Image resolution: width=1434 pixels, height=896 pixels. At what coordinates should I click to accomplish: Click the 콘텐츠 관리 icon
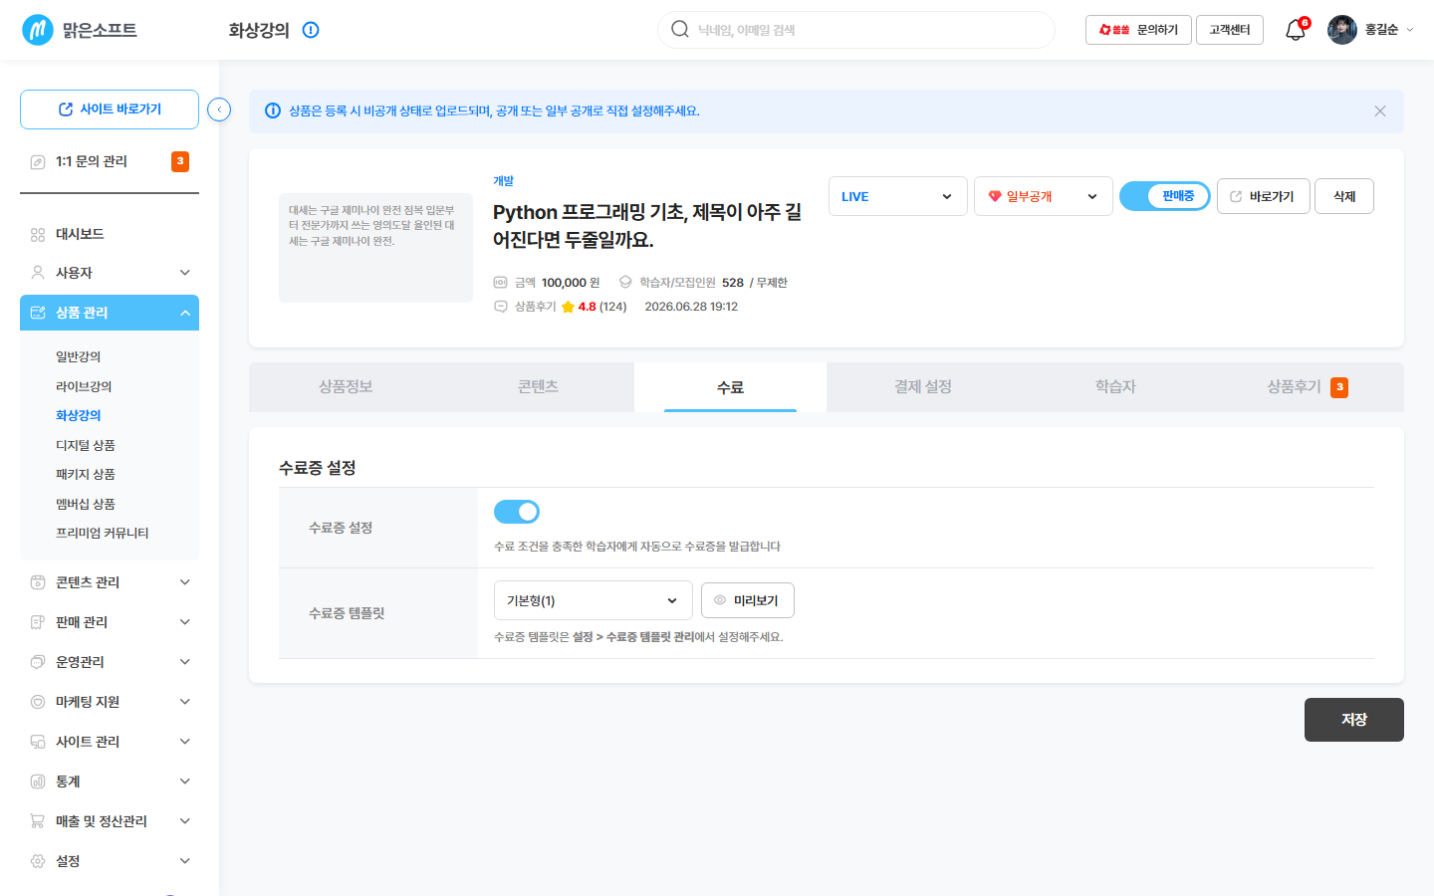click(x=38, y=582)
